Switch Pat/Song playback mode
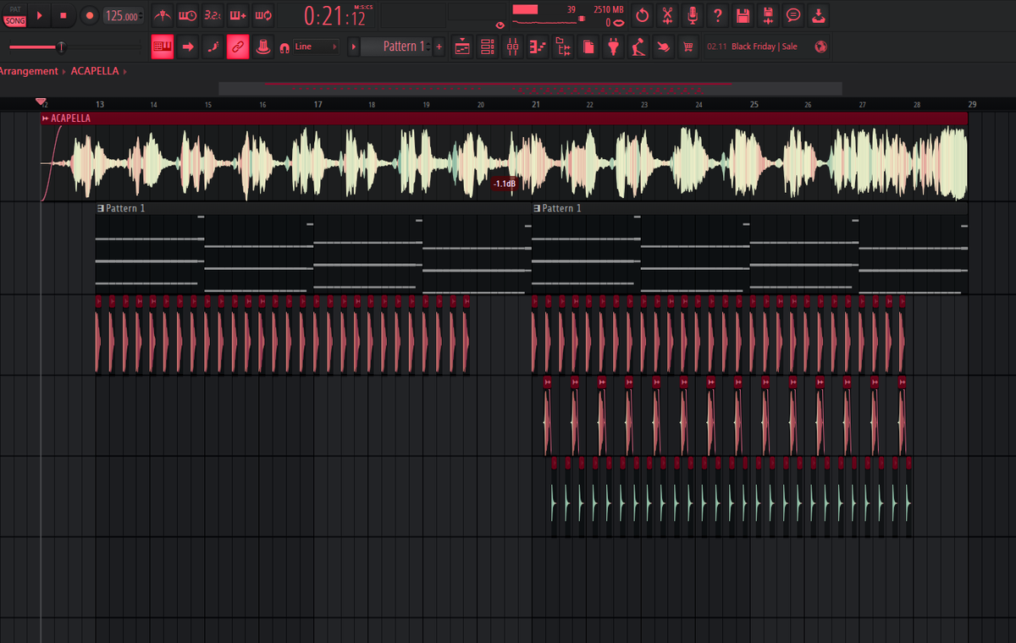The image size is (1016, 643). (15, 15)
